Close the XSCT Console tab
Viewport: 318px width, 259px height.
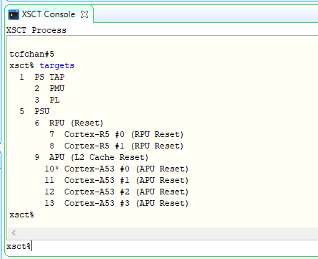[85, 14]
